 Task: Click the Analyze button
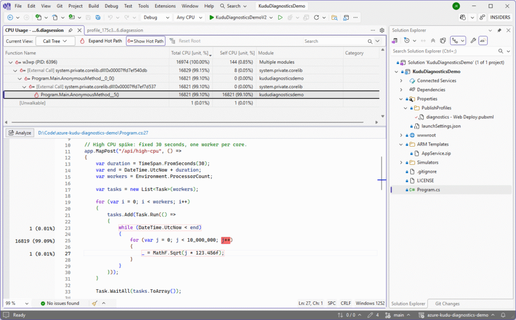coord(20,133)
